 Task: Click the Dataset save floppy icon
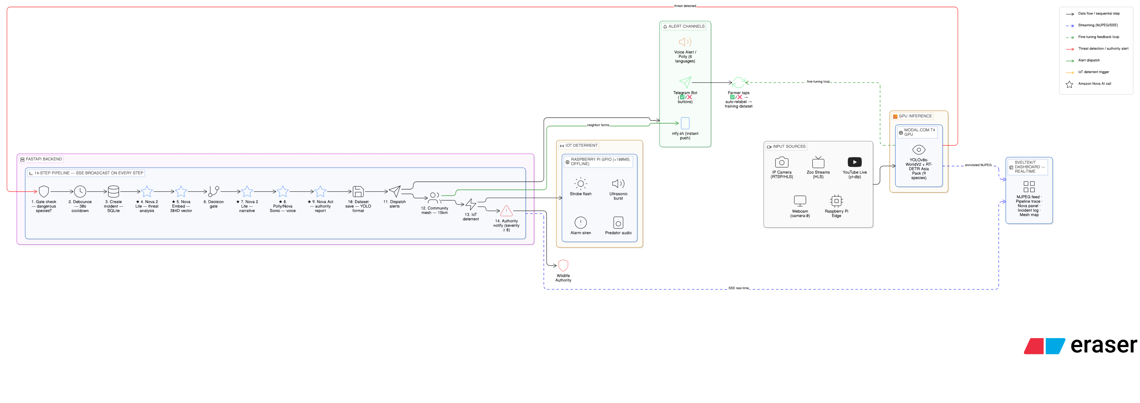click(358, 191)
